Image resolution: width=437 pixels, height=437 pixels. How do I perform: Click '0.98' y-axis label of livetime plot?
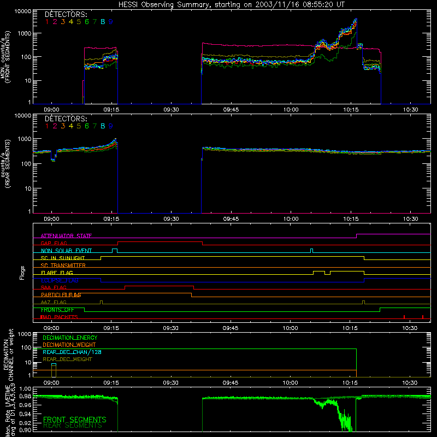click(x=25, y=397)
